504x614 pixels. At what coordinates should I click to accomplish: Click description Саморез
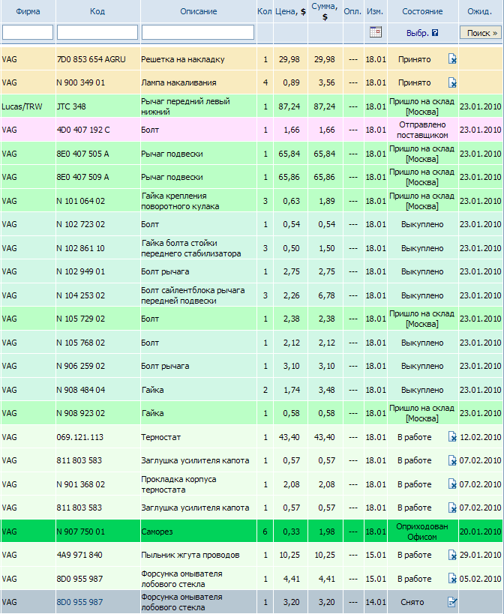point(157,532)
